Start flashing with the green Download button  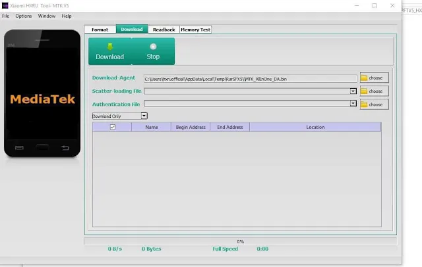pyautogui.click(x=110, y=51)
